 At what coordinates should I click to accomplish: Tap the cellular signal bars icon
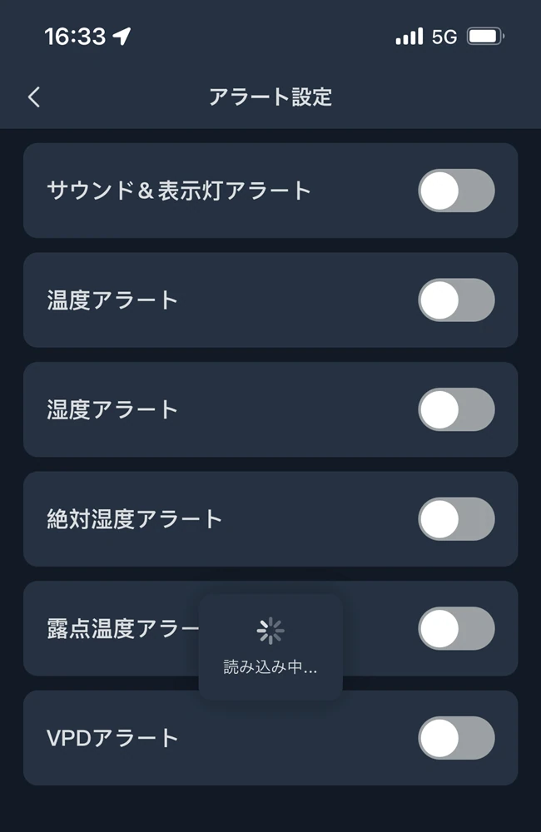click(x=409, y=37)
